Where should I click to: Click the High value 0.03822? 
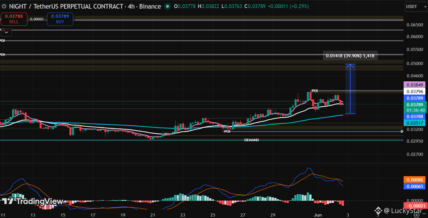(x=211, y=6)
